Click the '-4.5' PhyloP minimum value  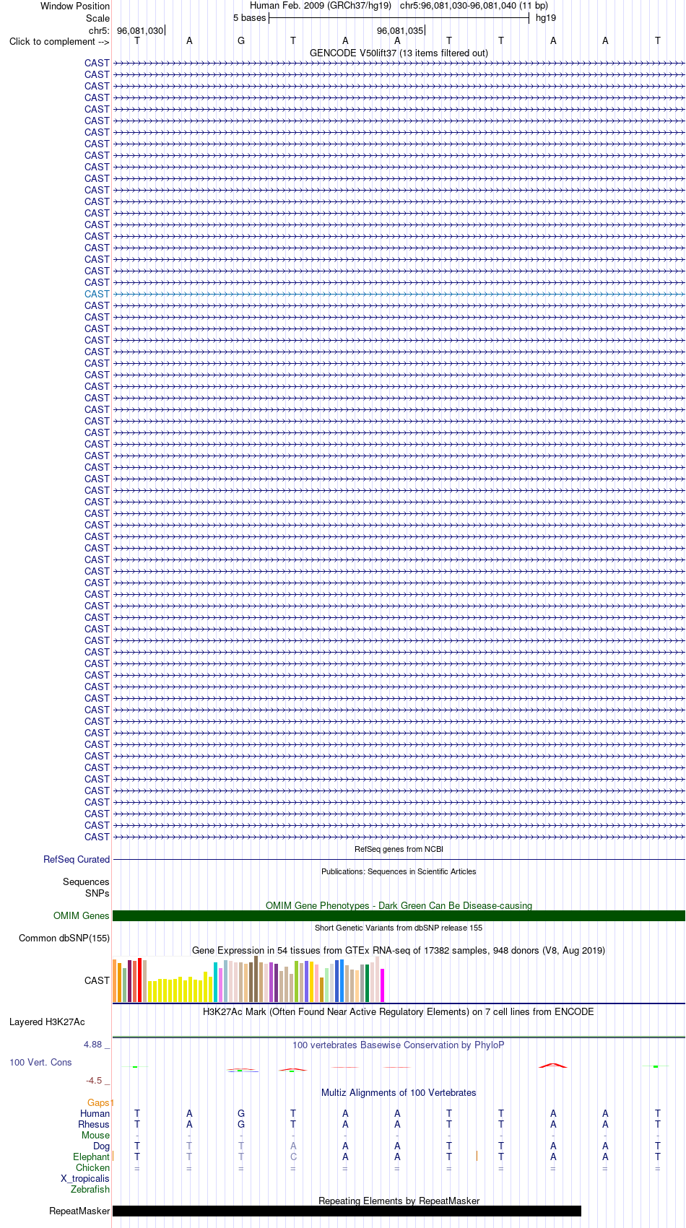point(94,1081)
